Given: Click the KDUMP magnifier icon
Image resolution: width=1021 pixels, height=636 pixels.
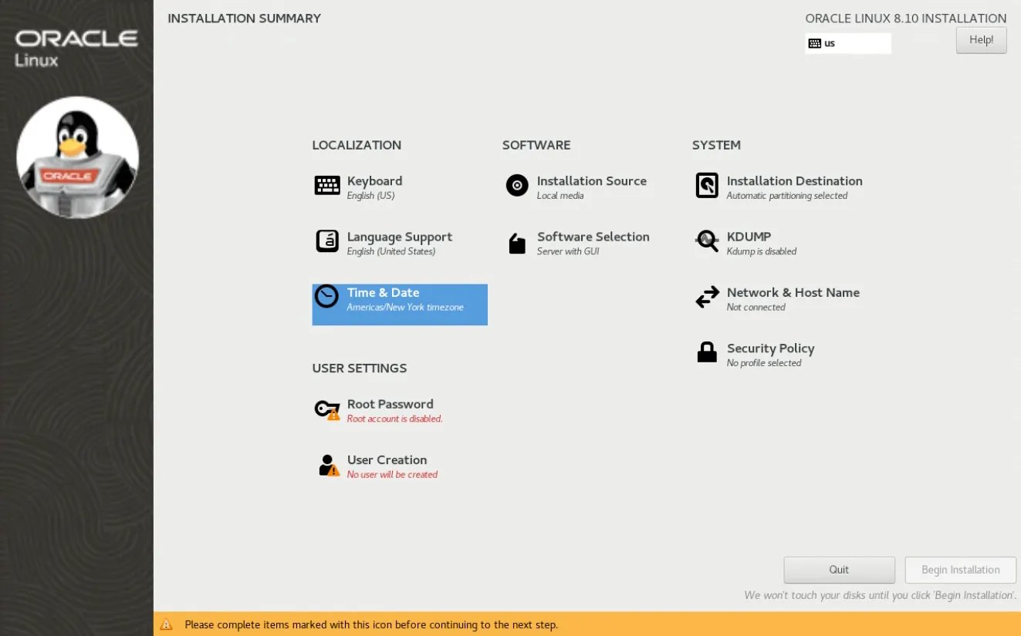Looking at the screenshot, I should [707, 241].
